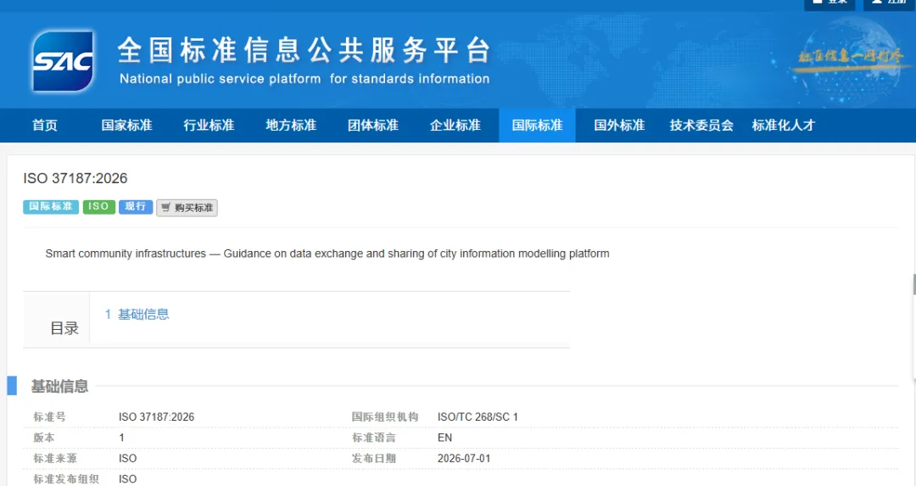Image resolution: width=916 pixels, height=486 pixels.
Task: Select the EN language value
Action: pyautogui.click(x=444, y=438)
